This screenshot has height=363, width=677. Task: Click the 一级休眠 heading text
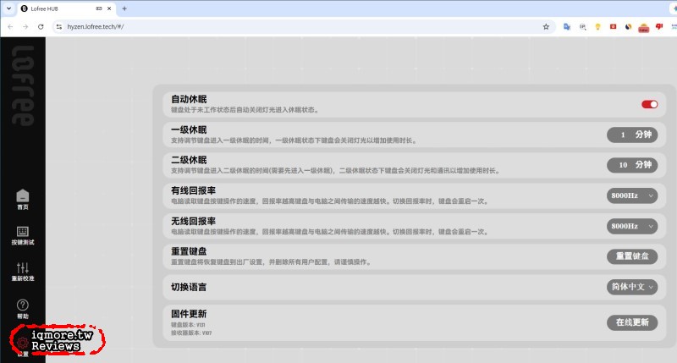click(x=189, y=130)
